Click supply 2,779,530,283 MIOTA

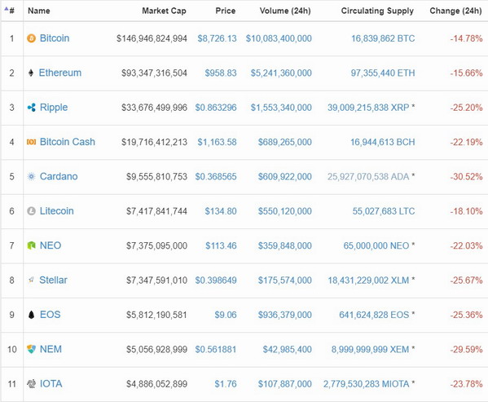pos(366,384)
